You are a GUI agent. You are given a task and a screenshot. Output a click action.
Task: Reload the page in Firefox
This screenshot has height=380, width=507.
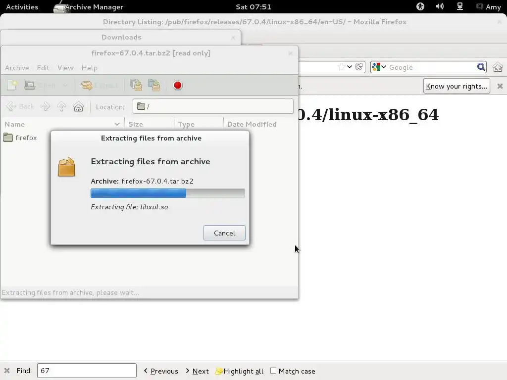(358, 67)
